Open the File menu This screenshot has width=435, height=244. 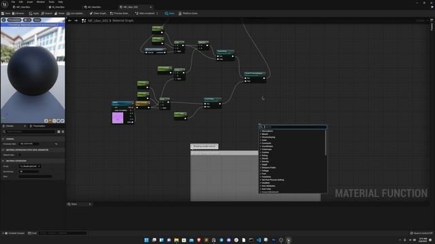point(13,2)
